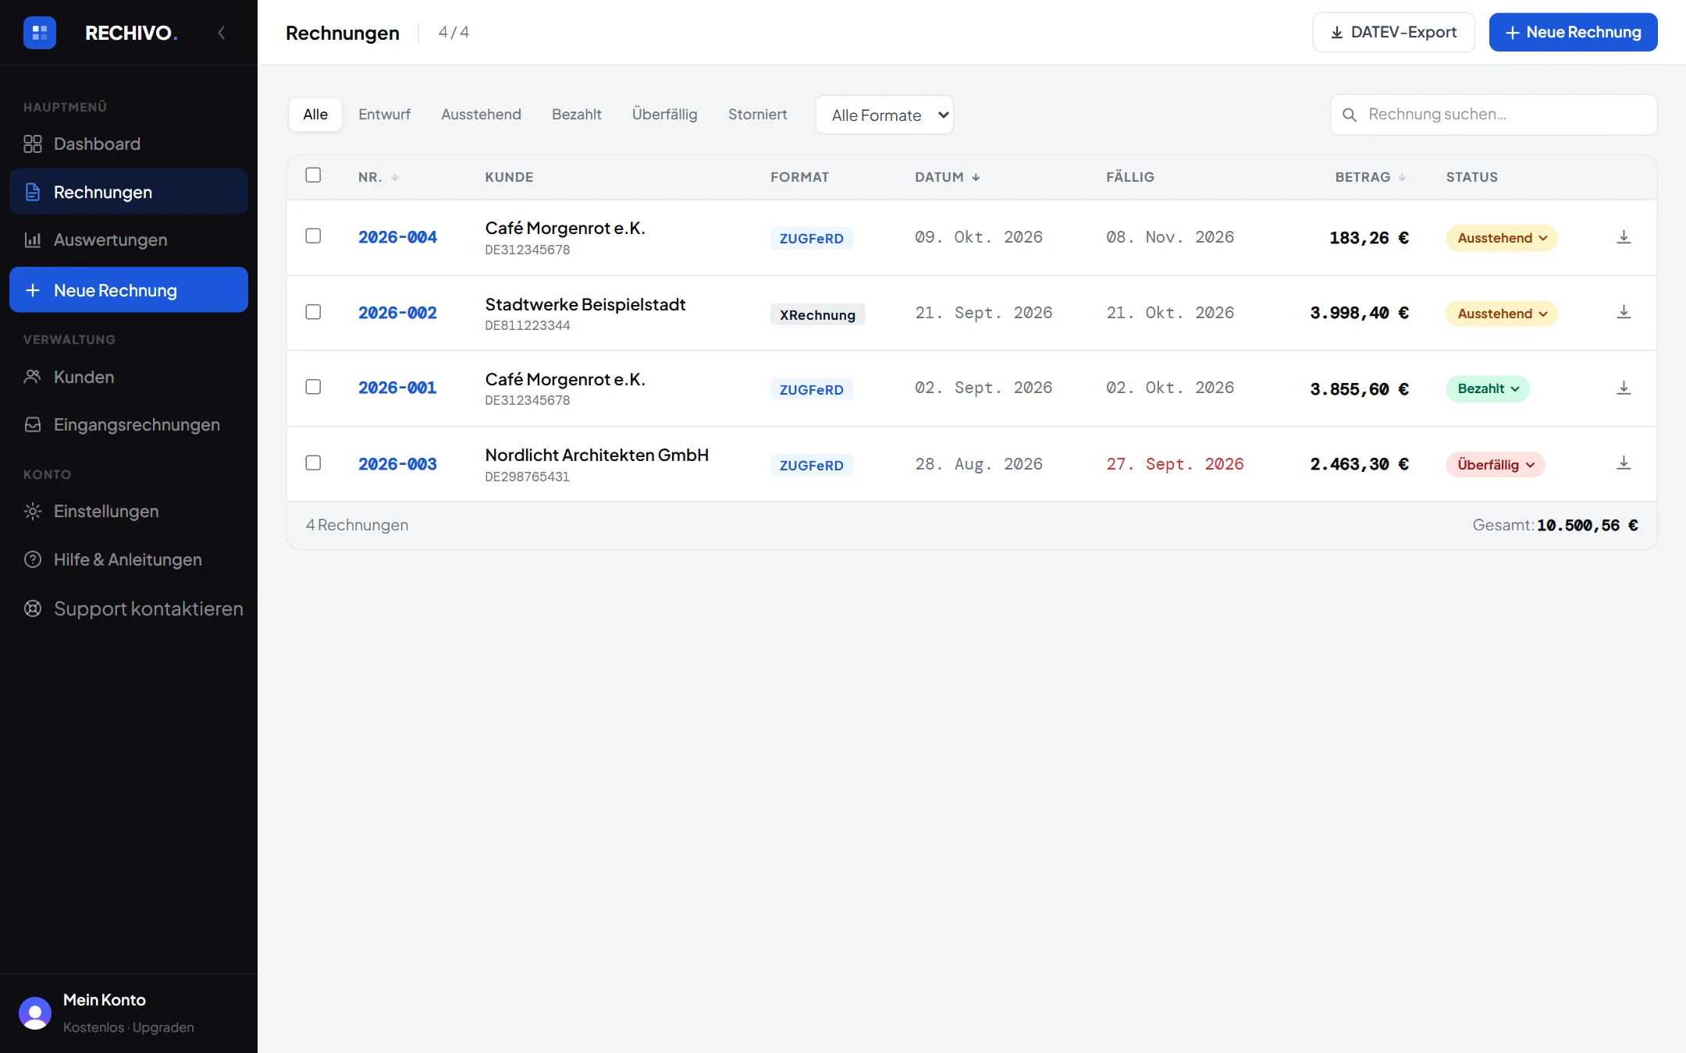
Task: Check the box for invoice 2026-004
Action: 313,236
